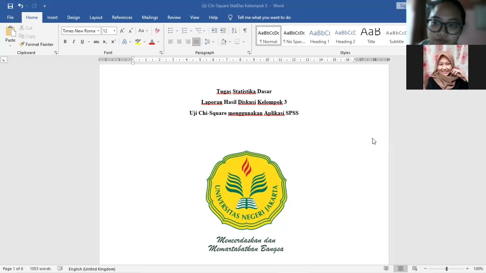Open the Change Case dropdown
Image resolution: width=486 pixels, height=273 pixels.
[x=143, y=31]
